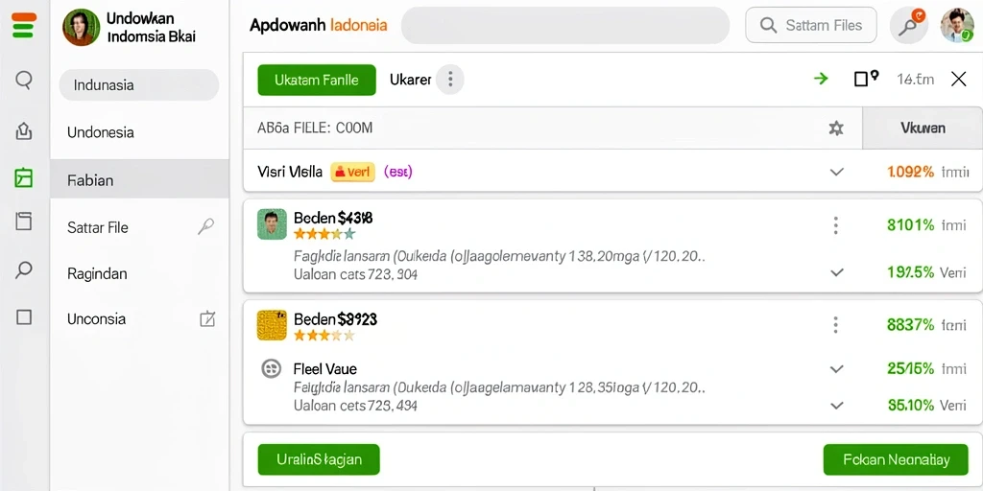Toggle the square checkbox icon in left rail
The image size is (983, 491).
click(24, 316)
